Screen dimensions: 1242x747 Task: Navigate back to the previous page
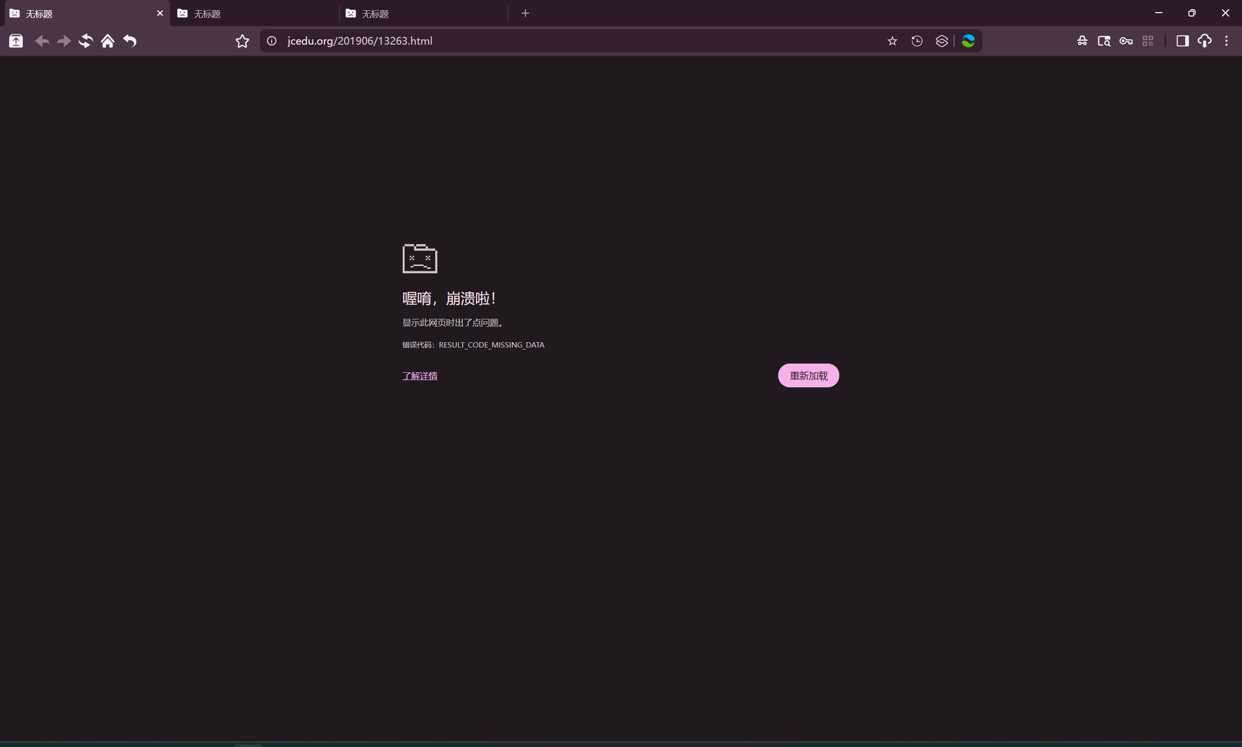[x=42, y=41]
